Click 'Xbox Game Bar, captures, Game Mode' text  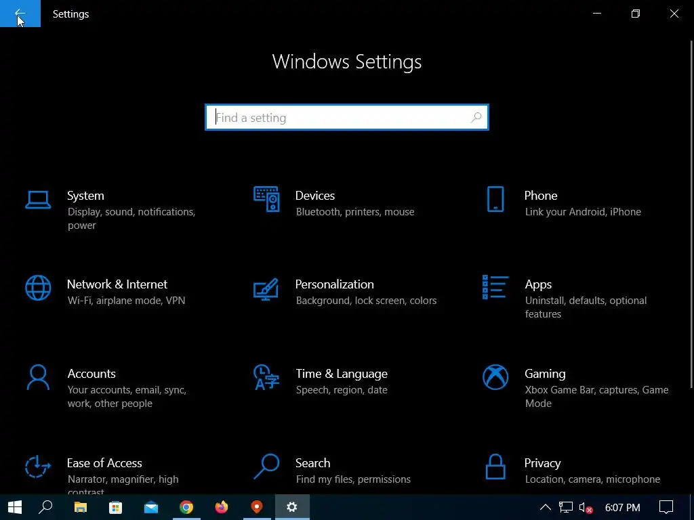click(x=596, y=397)
